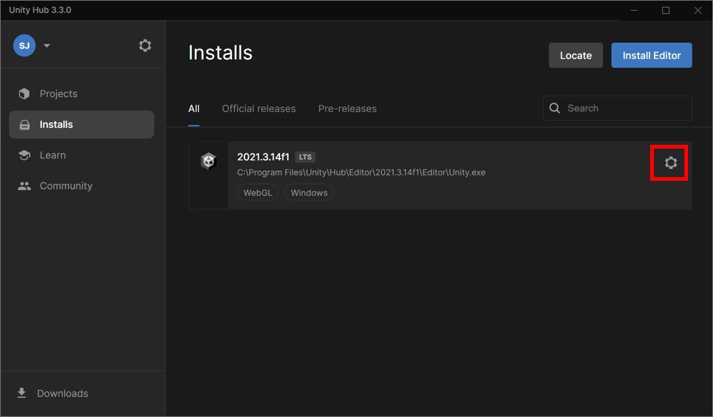Open the Installs sidebar item
The height and width of the screenshot is (417, 713).
tap(82, 124)
